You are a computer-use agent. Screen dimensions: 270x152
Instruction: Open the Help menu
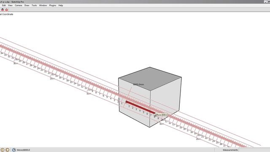point(61,5)
